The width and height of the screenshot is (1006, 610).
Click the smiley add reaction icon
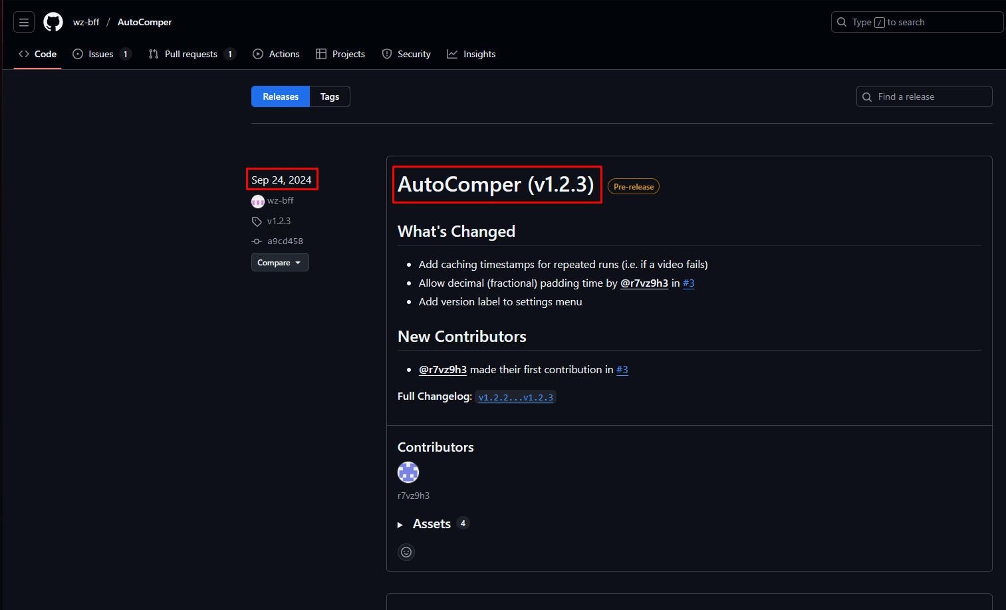click(406, 552)
